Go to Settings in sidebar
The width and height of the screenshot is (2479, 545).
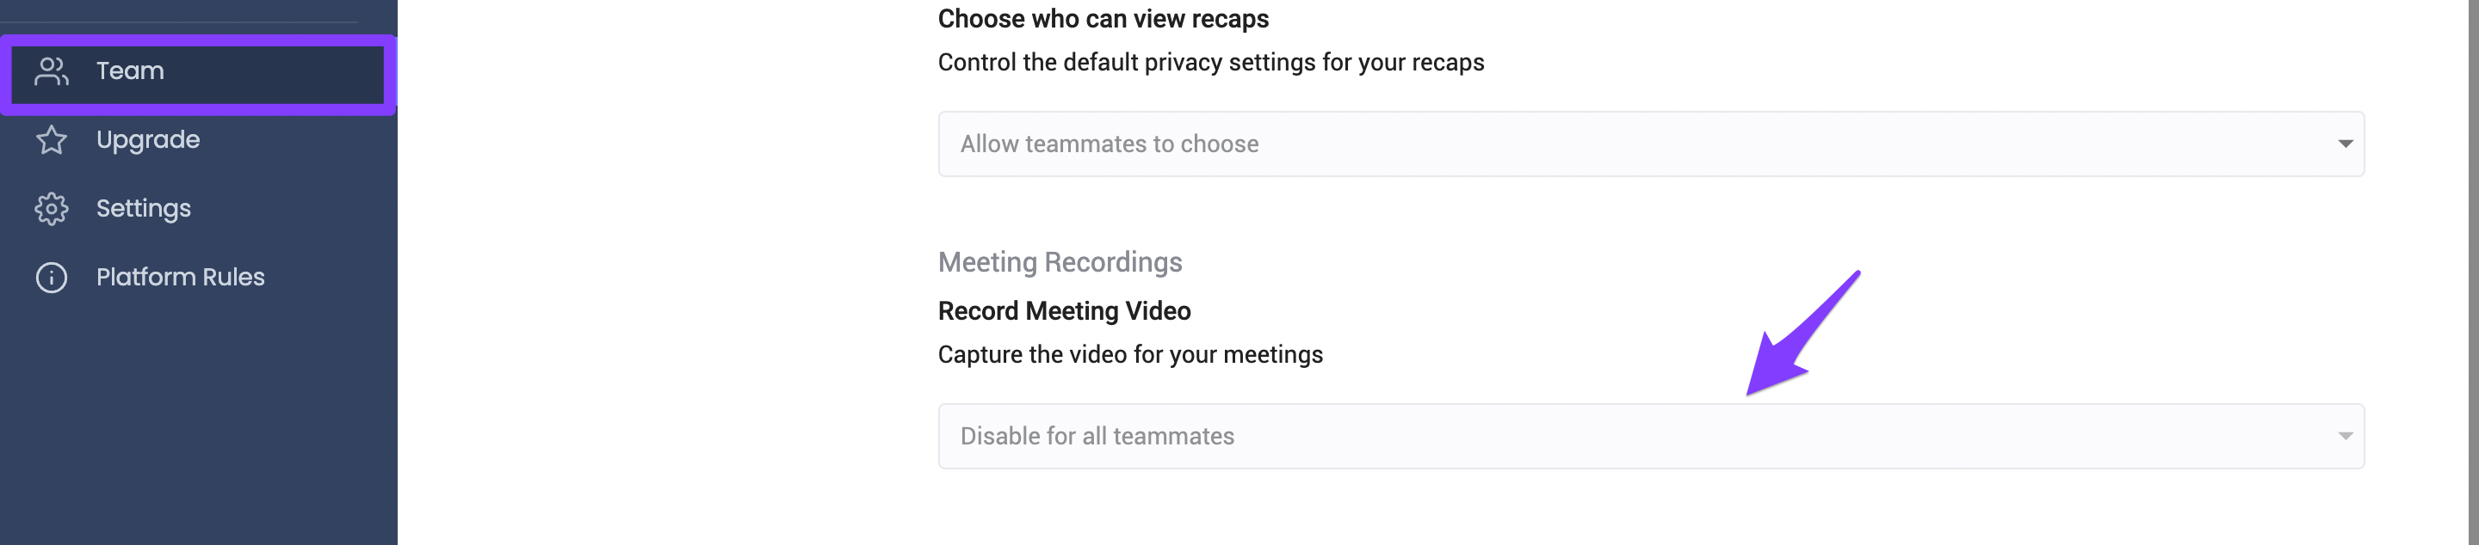197,209
